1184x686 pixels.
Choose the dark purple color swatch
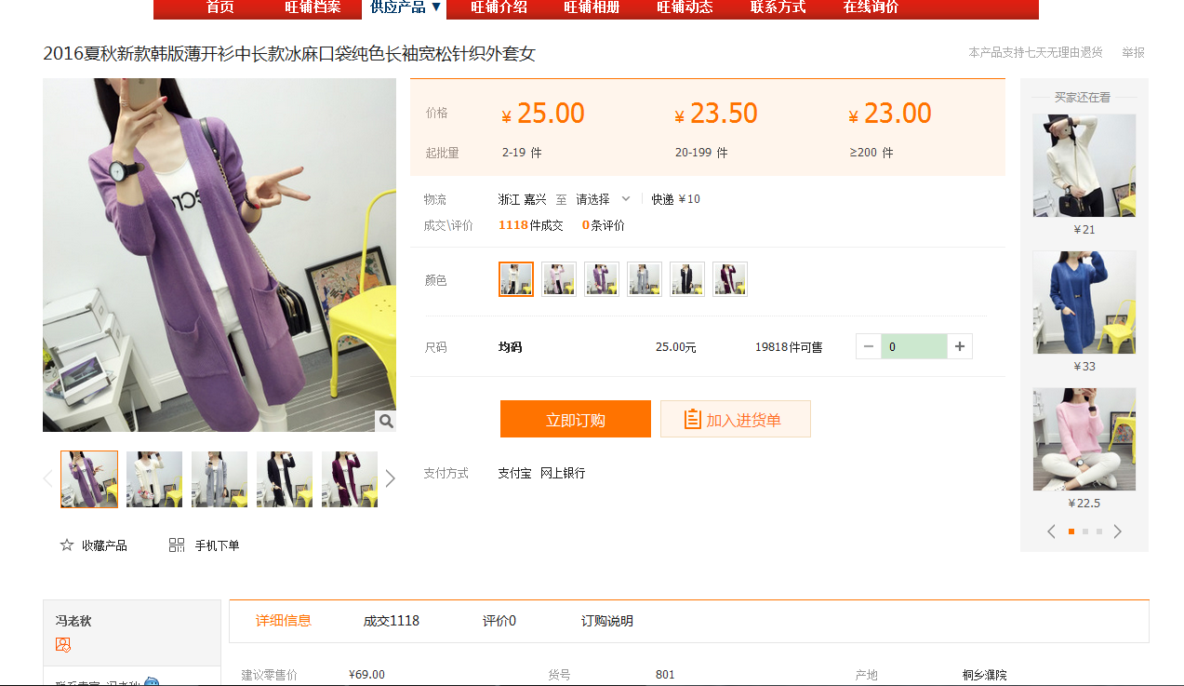coord(730,279)
